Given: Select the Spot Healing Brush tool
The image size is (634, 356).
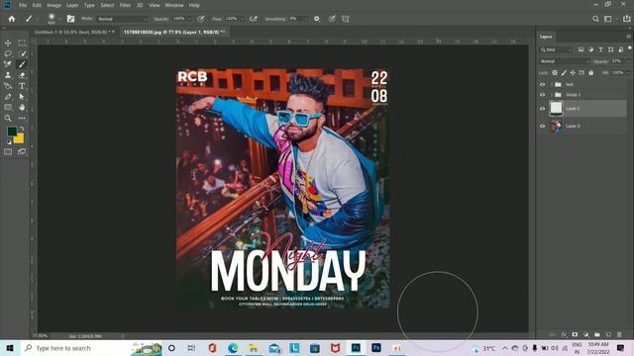Looking at the screenshot, I should coord(8,64).
